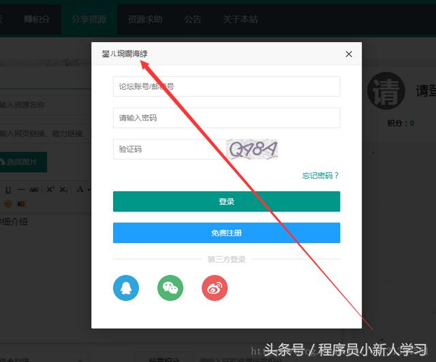Click the 验证码 input field
The height and width of the screenshot is (362, 436).
pyautogui.click(x=169, y=149)
